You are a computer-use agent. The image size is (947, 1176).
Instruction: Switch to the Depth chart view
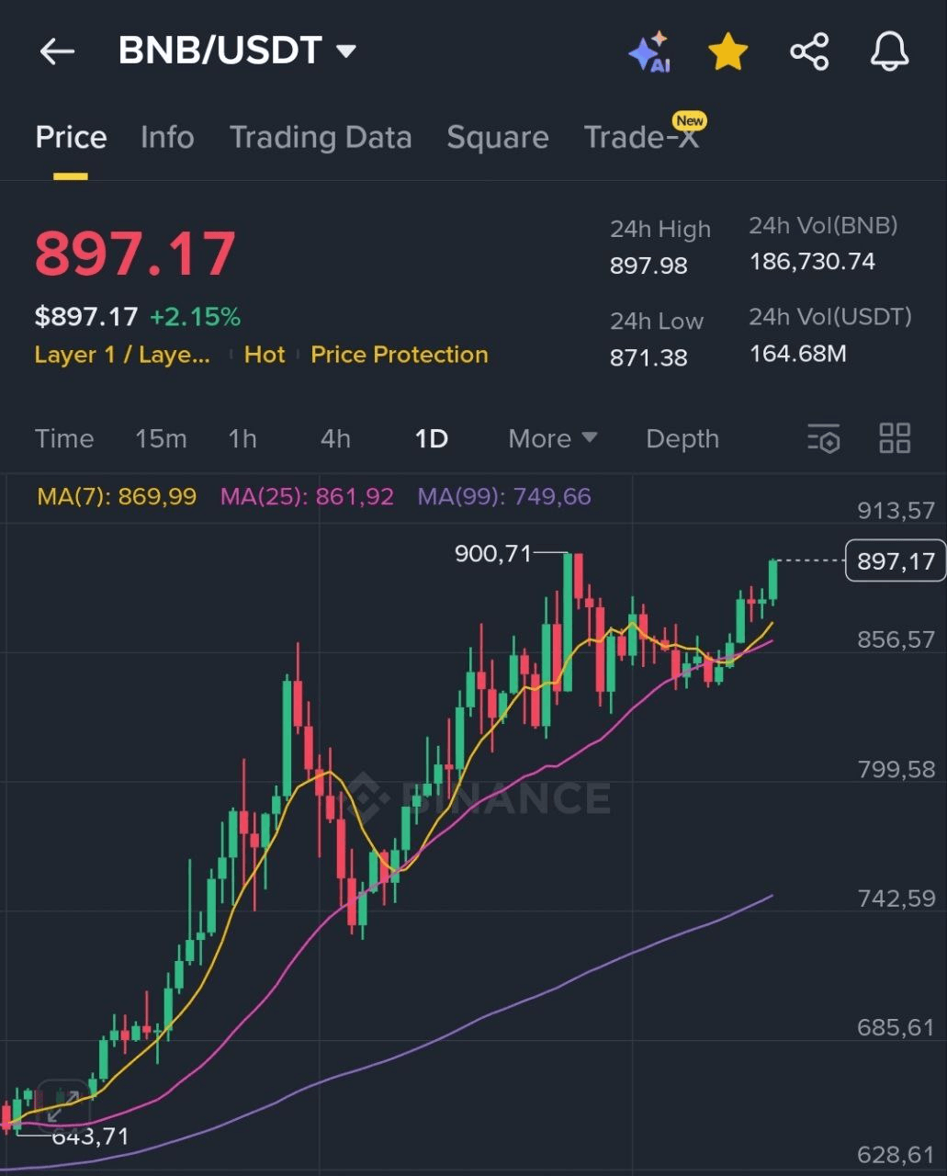(682, 439)
